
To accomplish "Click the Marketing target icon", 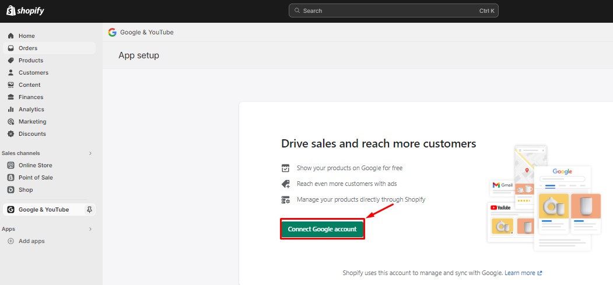I will click(11, 122).
